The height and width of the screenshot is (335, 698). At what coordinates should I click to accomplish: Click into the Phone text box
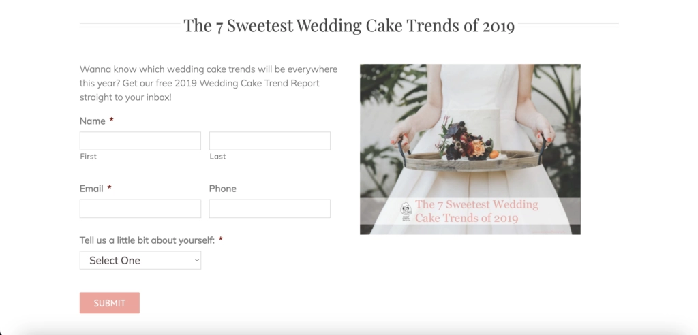click(269, 208)
